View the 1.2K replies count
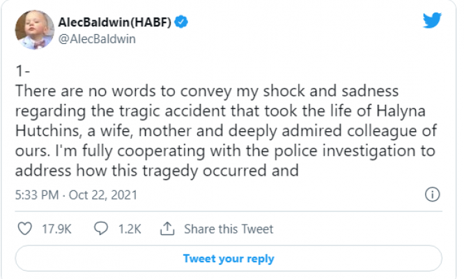464x279 pixels. pyautogui.click(x=130, y=229)
